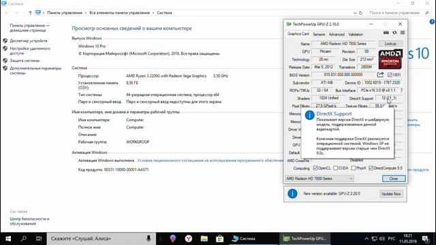Open File Explorer from taskbar
Image resolution: width=436 pixels, height=245 pixels.
click(x=204, y=239)
